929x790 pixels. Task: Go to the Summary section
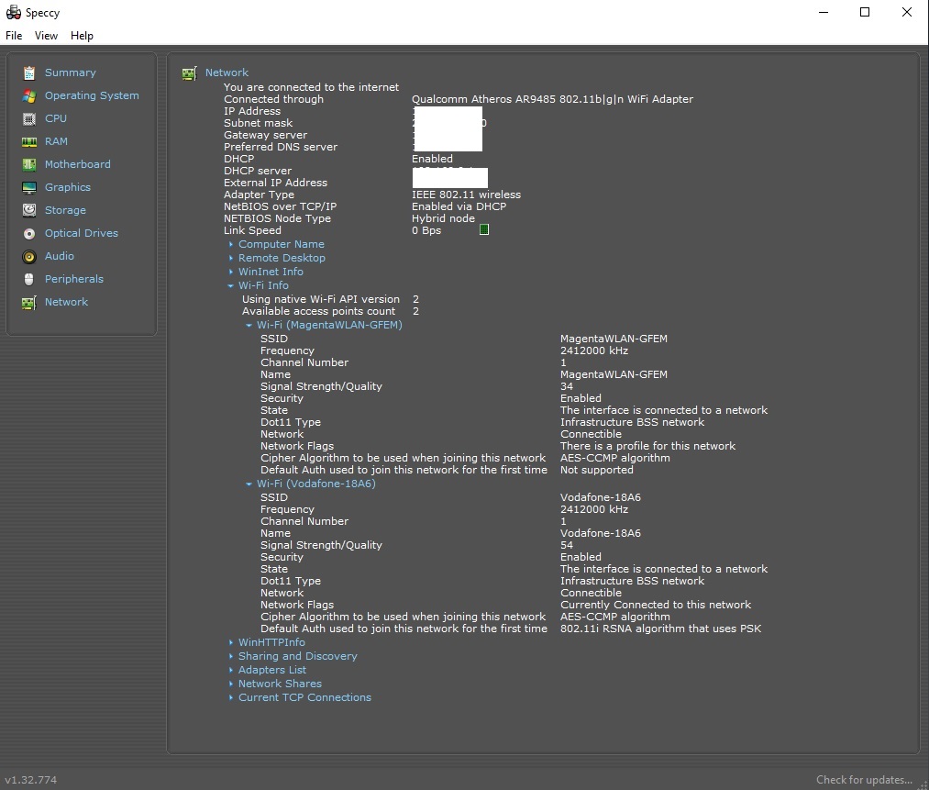70,72
